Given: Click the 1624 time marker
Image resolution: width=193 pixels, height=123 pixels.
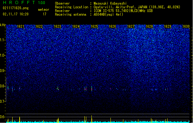Looking at the screenshot, I should [76, 26].
